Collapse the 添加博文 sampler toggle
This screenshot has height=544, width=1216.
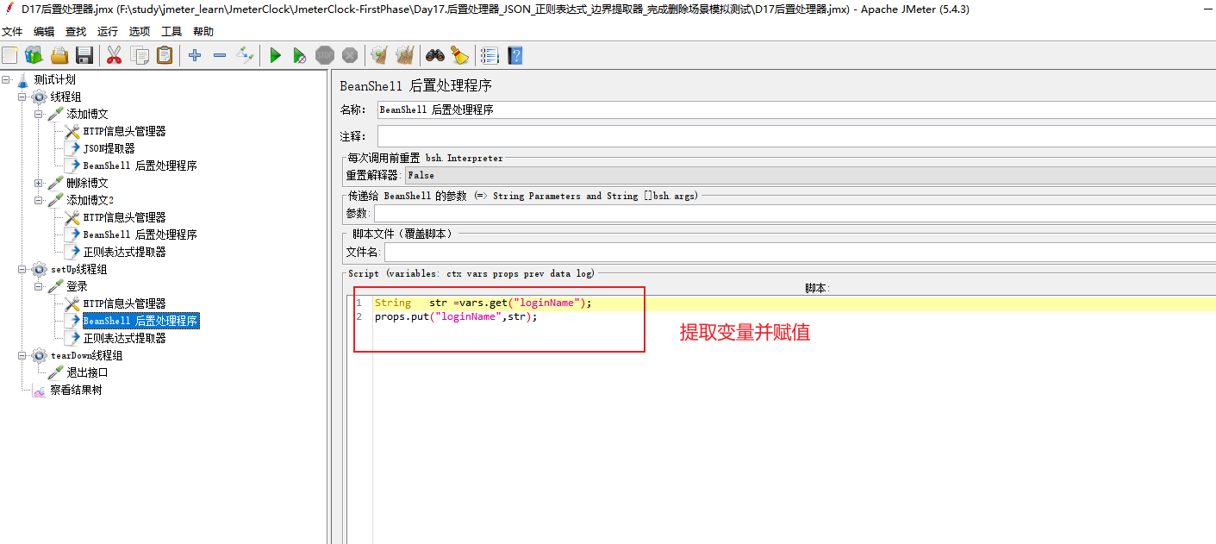pos(39,114)
